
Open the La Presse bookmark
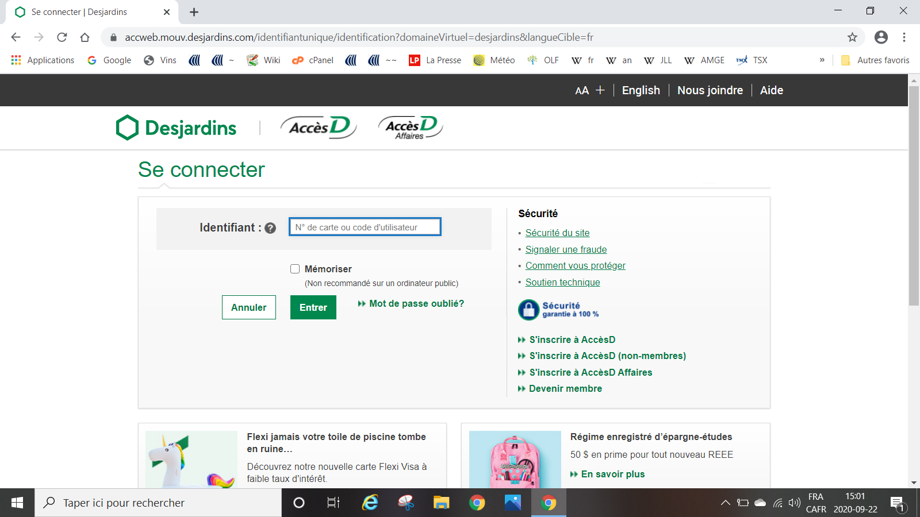435,60
